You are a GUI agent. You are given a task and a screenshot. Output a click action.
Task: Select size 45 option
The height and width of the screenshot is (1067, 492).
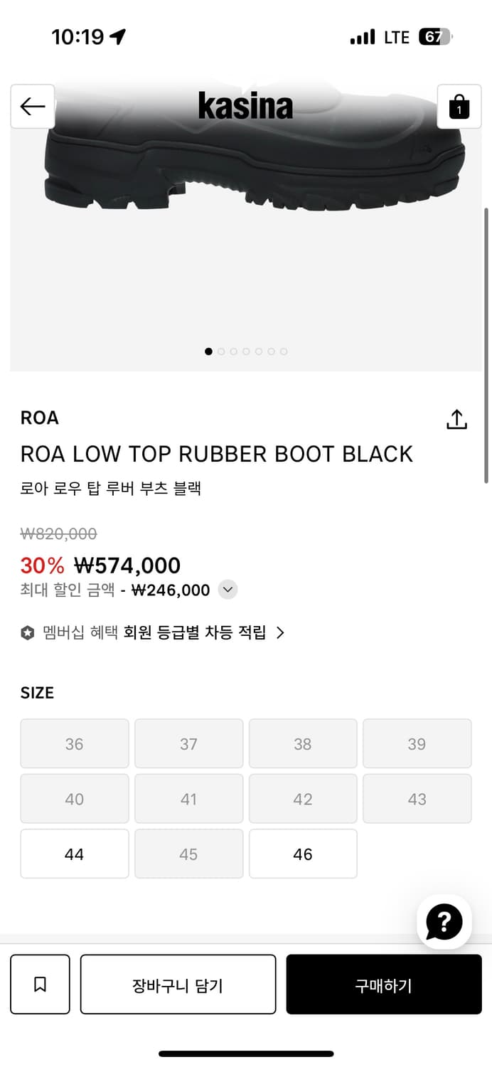[188, 854]
